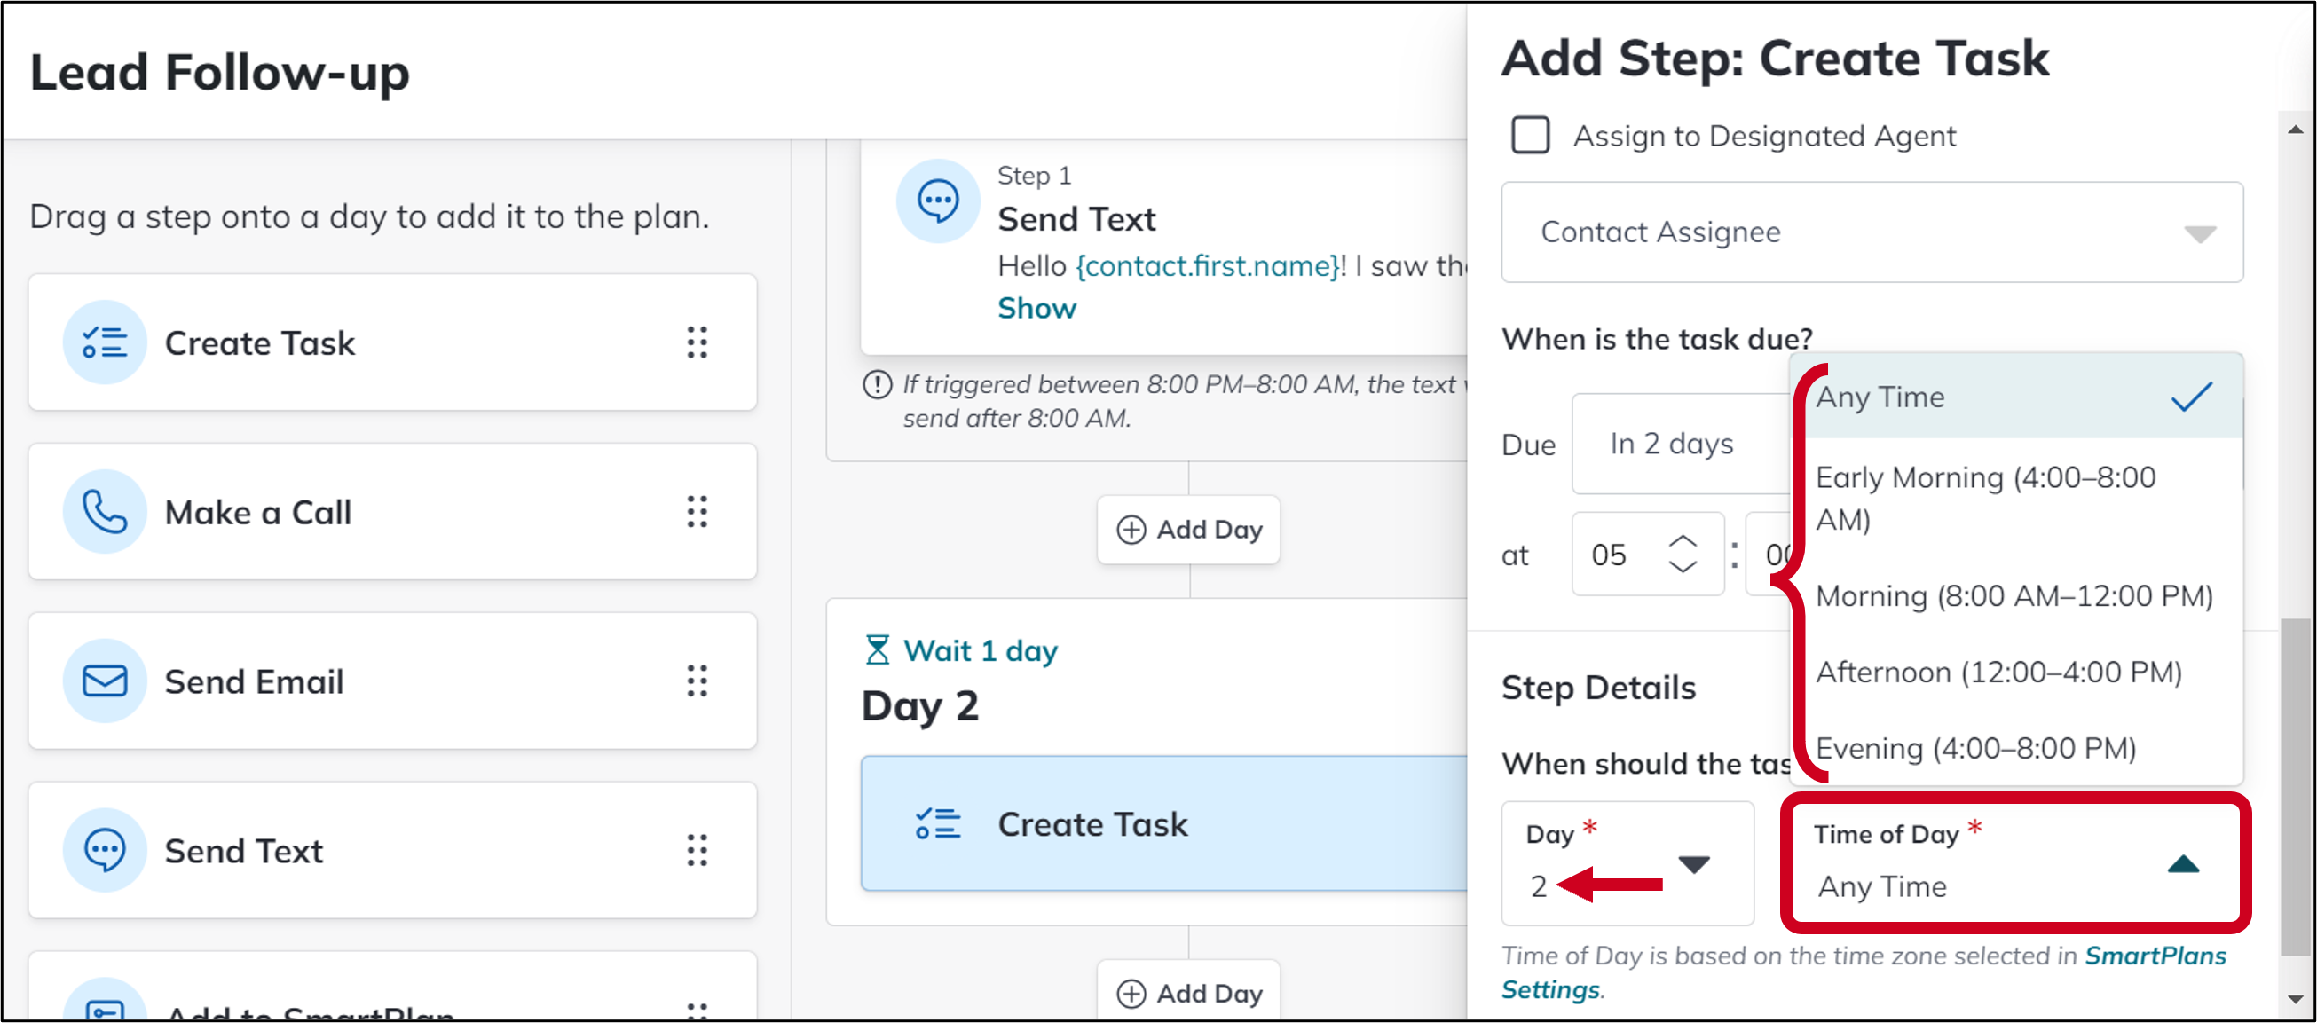Click the Lead Follow-up plan title
2317x1023 pixels.
coord(219,71)
